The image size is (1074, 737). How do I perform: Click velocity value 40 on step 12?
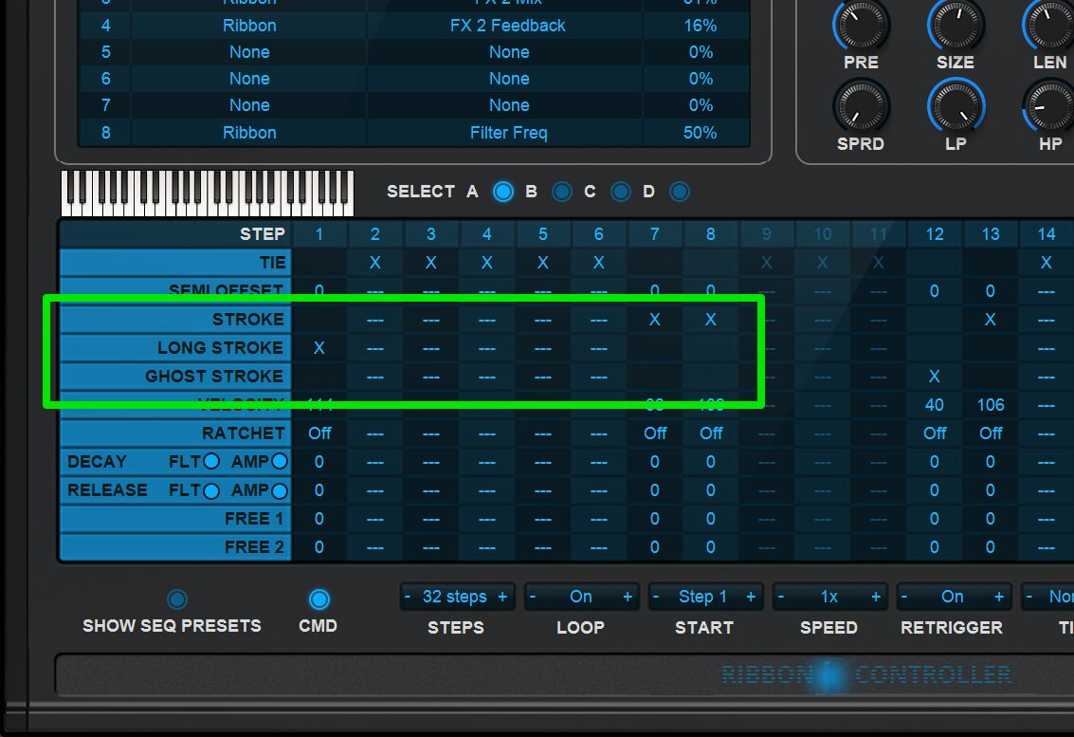coord(935,405)
